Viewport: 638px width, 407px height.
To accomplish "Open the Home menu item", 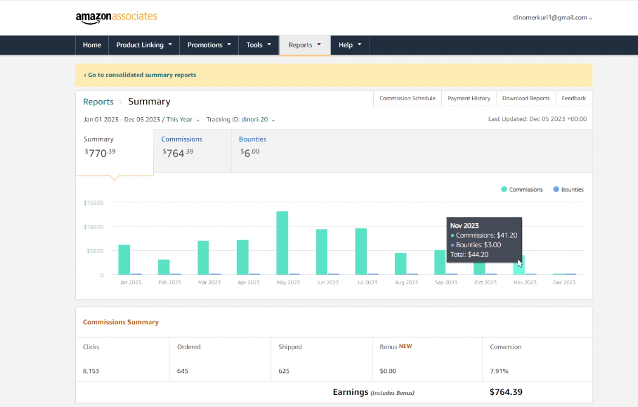I will [92, 45].
